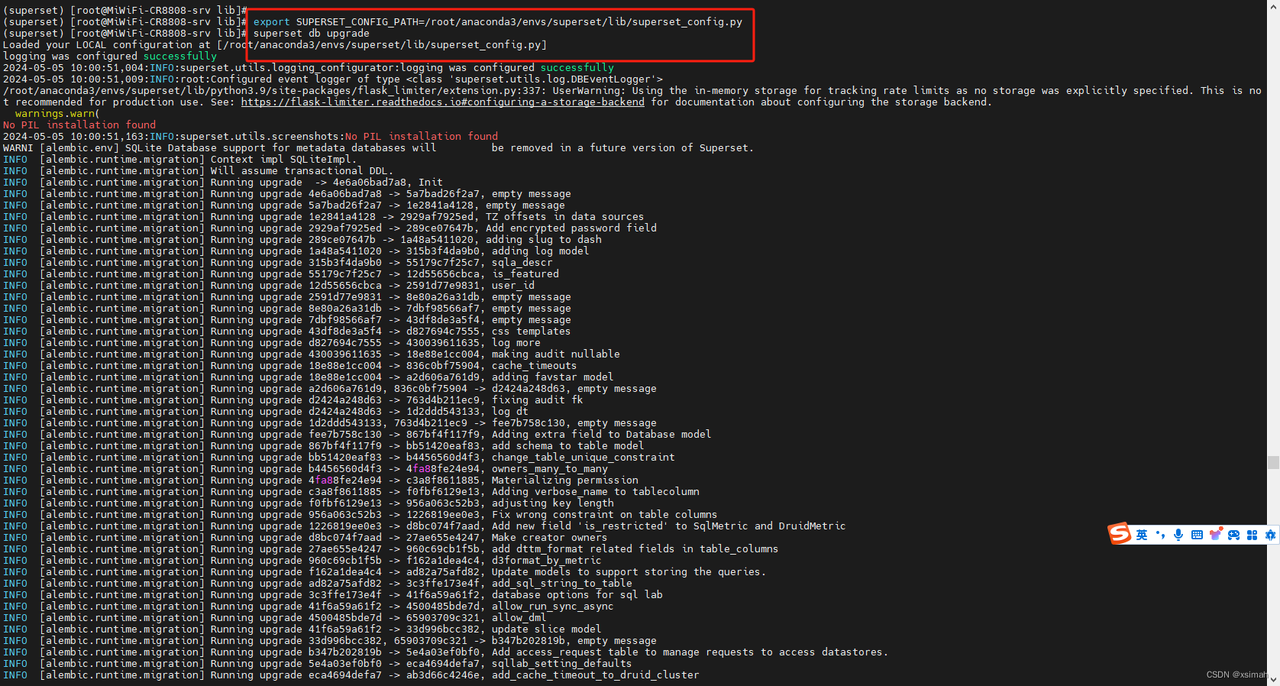Click the rightmost Sogou toolbar icon
This screenshot has width=1280, height=686.
1270,535
